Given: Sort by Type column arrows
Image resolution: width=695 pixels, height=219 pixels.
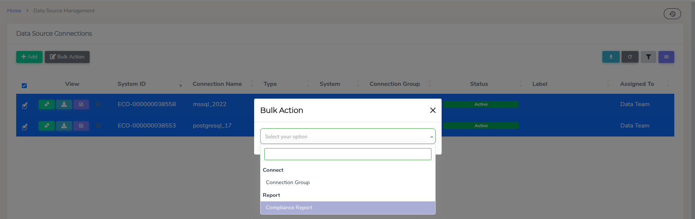Looking at the screenshot, I should click(x=308, y=84).
